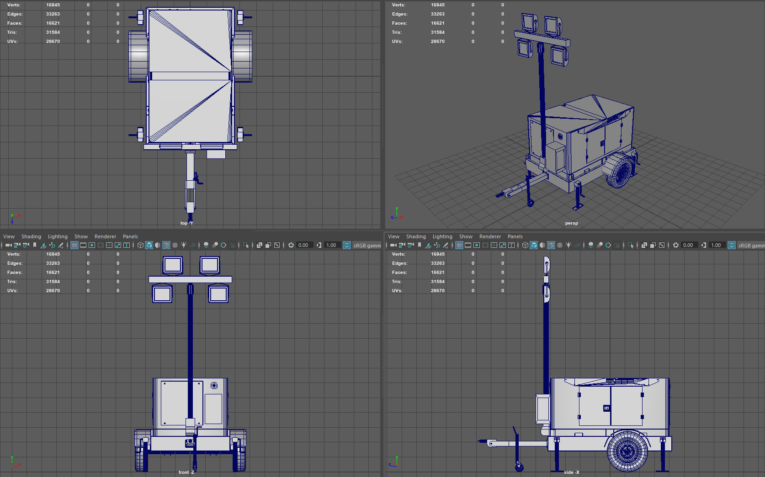The image size is (765, 477).
Task: Click the image plane icon in front panel
Action: click(43, 245)
